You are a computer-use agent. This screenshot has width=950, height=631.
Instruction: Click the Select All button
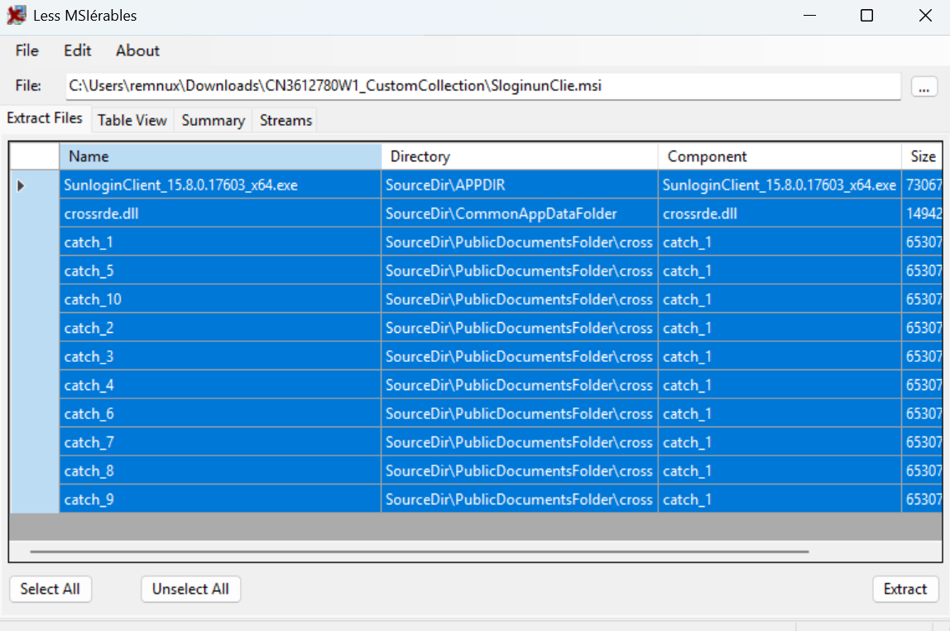coord(50,589)
